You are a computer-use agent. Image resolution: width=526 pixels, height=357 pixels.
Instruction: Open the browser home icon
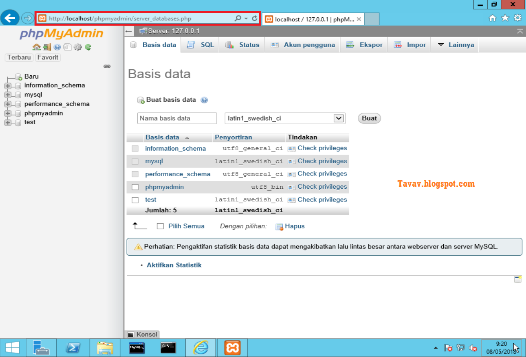(493, 18)
